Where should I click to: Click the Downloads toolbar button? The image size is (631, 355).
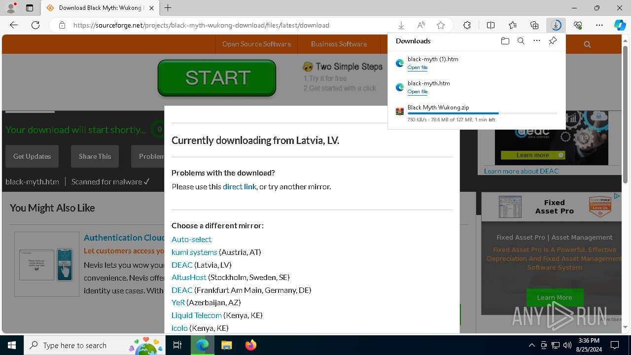[x=556, y=25]
